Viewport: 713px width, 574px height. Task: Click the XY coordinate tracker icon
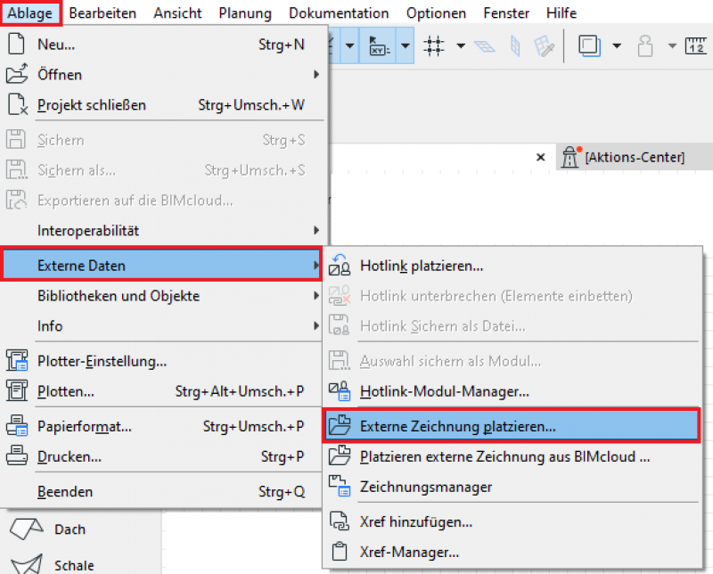381,46
